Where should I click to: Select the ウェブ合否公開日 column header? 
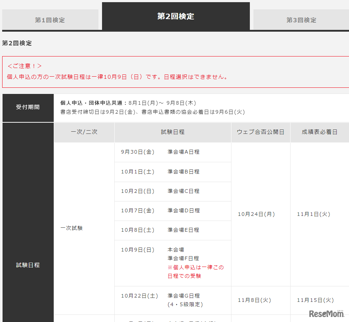click(260, 132)
